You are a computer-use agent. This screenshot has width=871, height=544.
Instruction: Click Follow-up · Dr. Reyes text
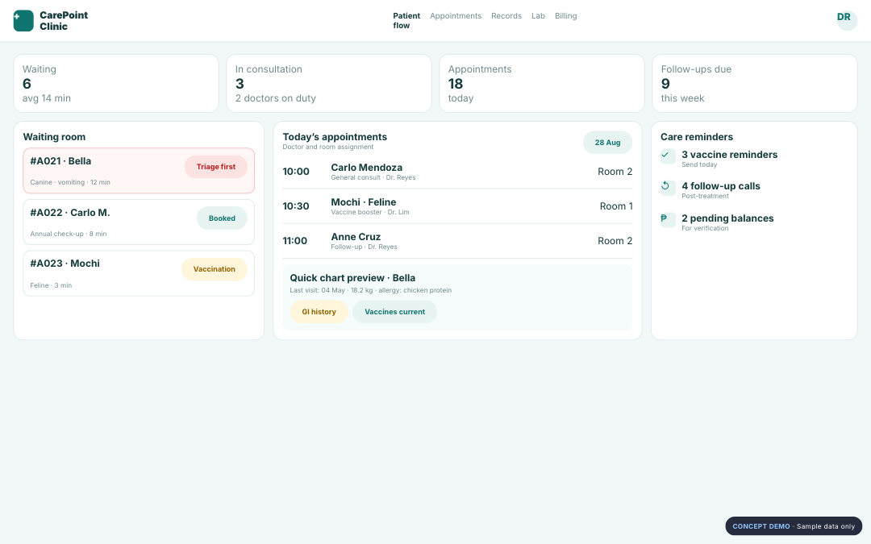[364, 247]
